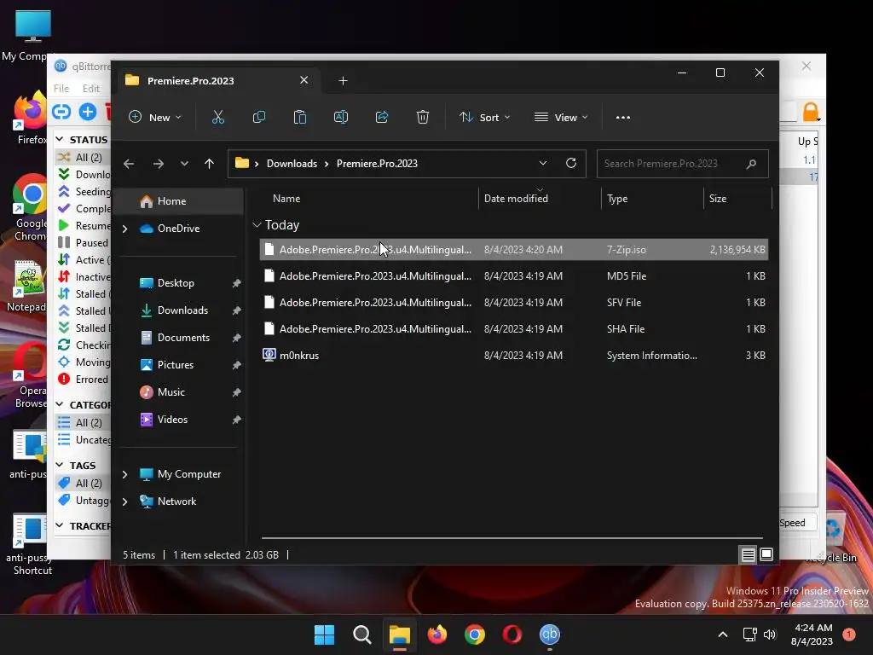Select the SHA File row
873x655 pixels.
(514, 329)
